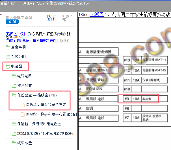
Task: Open 保险丝、接头和端子布置 page
Action: (x=46, y=105)
